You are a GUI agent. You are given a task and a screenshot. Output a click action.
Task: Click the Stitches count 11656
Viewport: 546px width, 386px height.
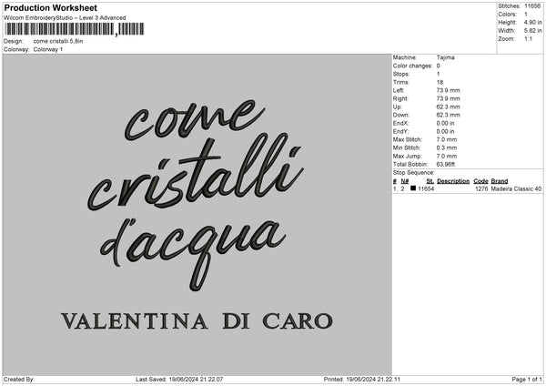coord(532,6)
